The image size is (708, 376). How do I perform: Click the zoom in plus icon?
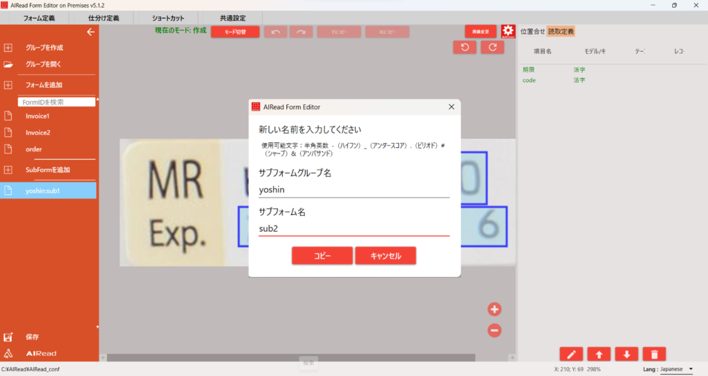pos(494,309)
